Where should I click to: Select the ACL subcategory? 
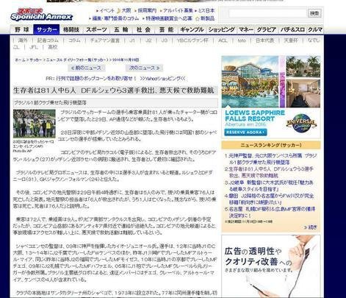pos(223,40)
